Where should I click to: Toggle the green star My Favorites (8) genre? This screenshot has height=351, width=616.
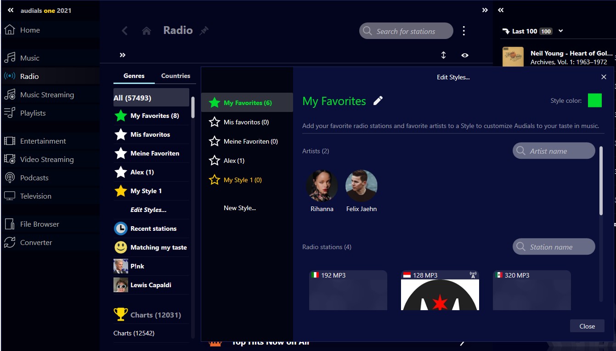(120, 116)
